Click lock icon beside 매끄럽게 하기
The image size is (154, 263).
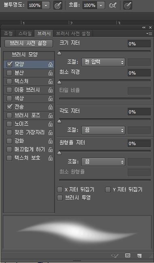click(x=51, y=150)
